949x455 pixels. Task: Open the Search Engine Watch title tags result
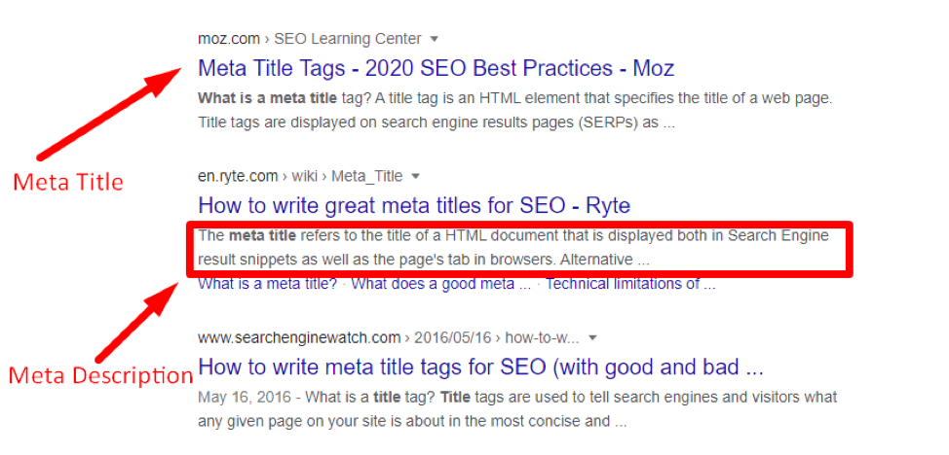point(480,367)
